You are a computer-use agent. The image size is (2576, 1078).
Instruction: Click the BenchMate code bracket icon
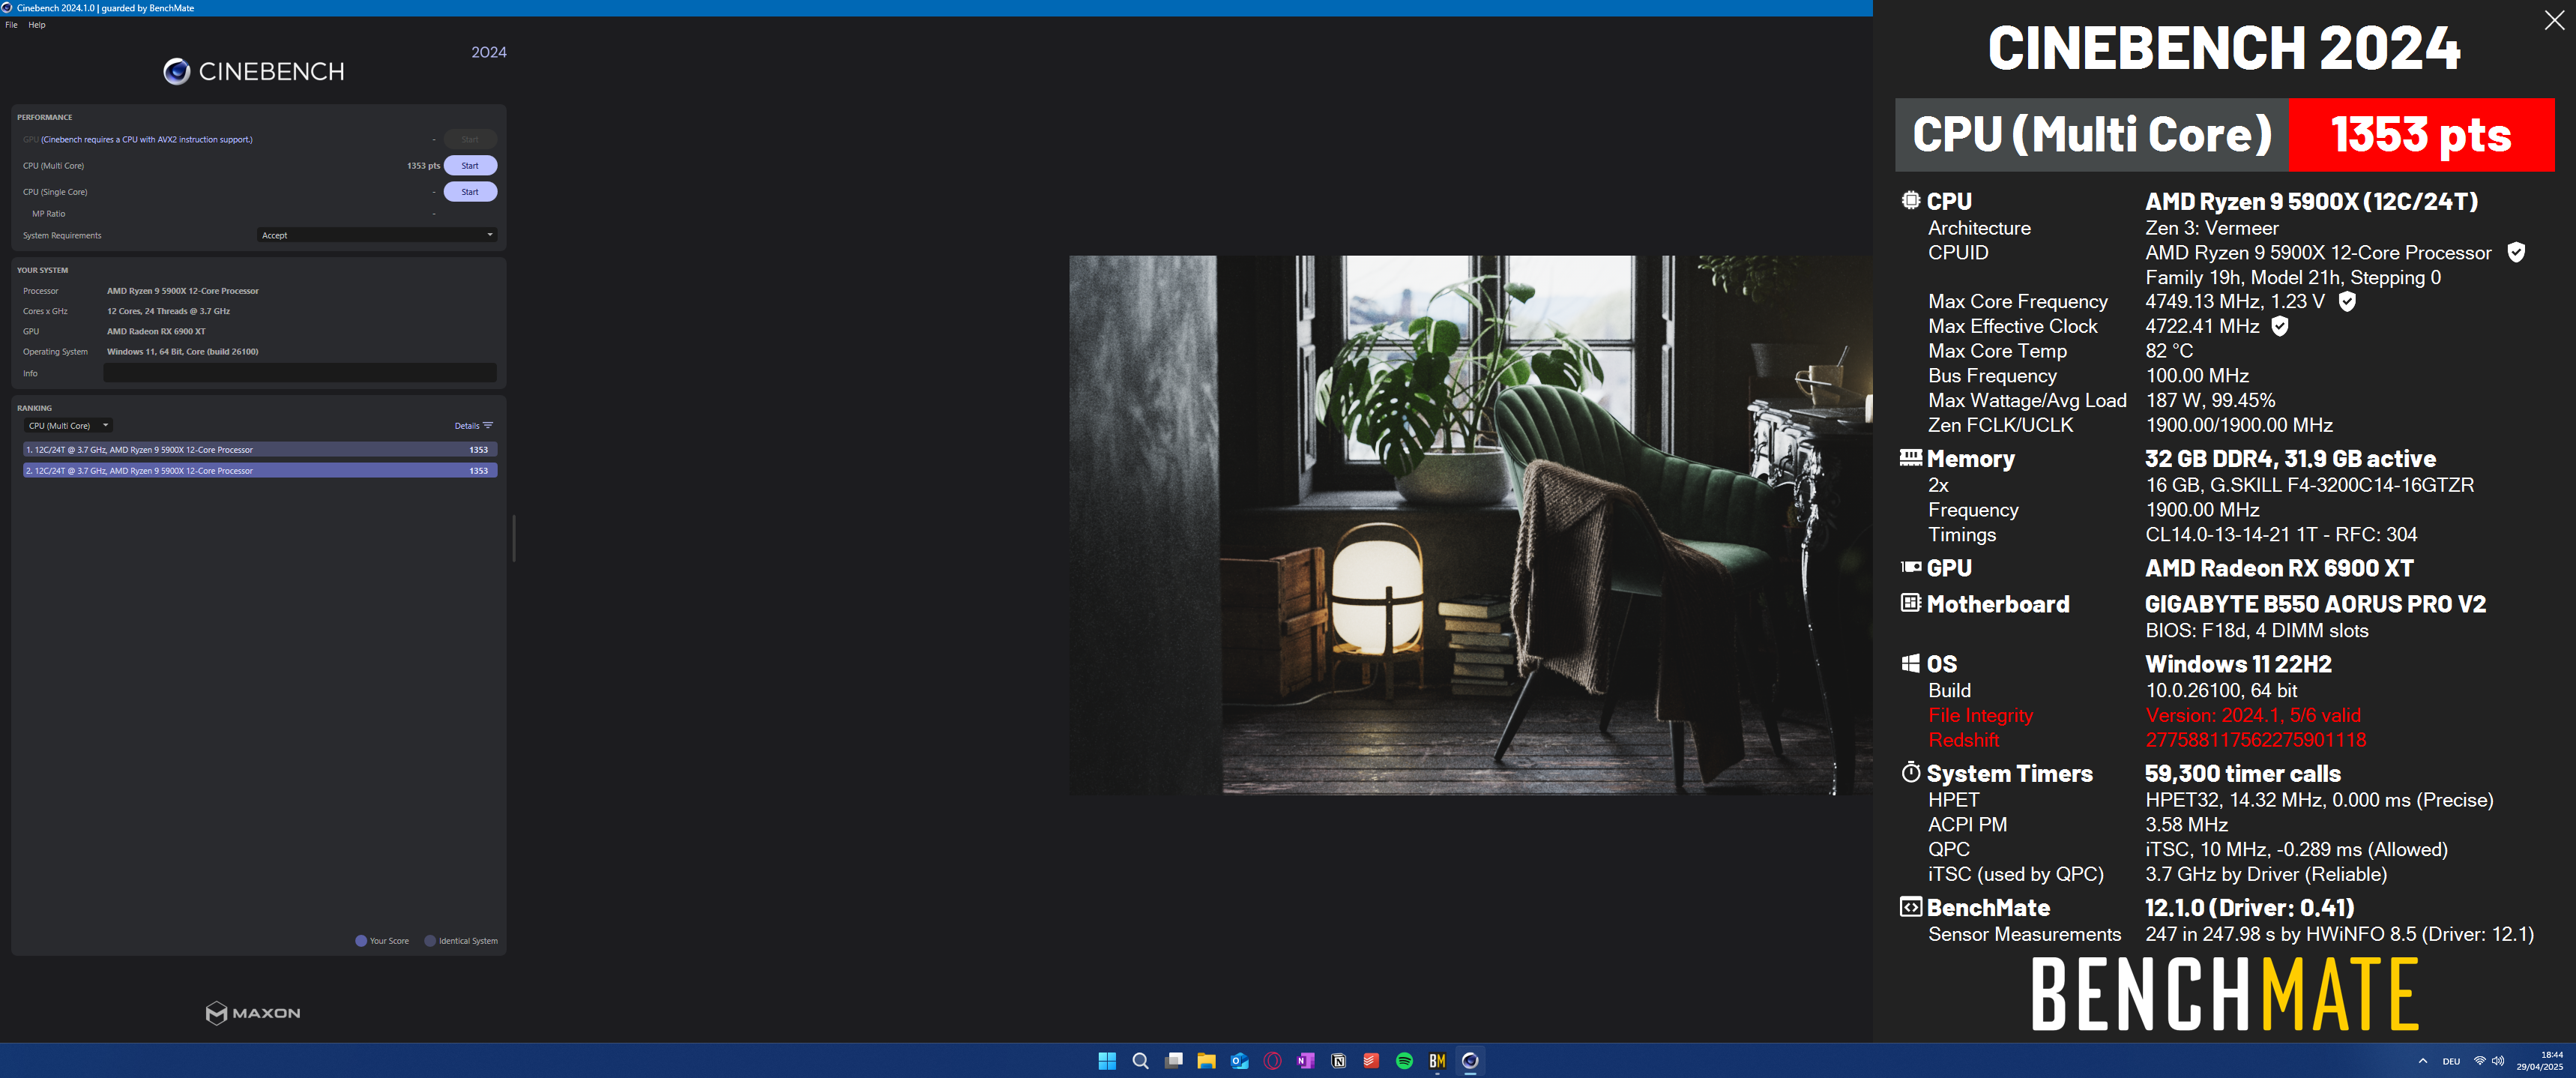click(x=1910, y=907)
